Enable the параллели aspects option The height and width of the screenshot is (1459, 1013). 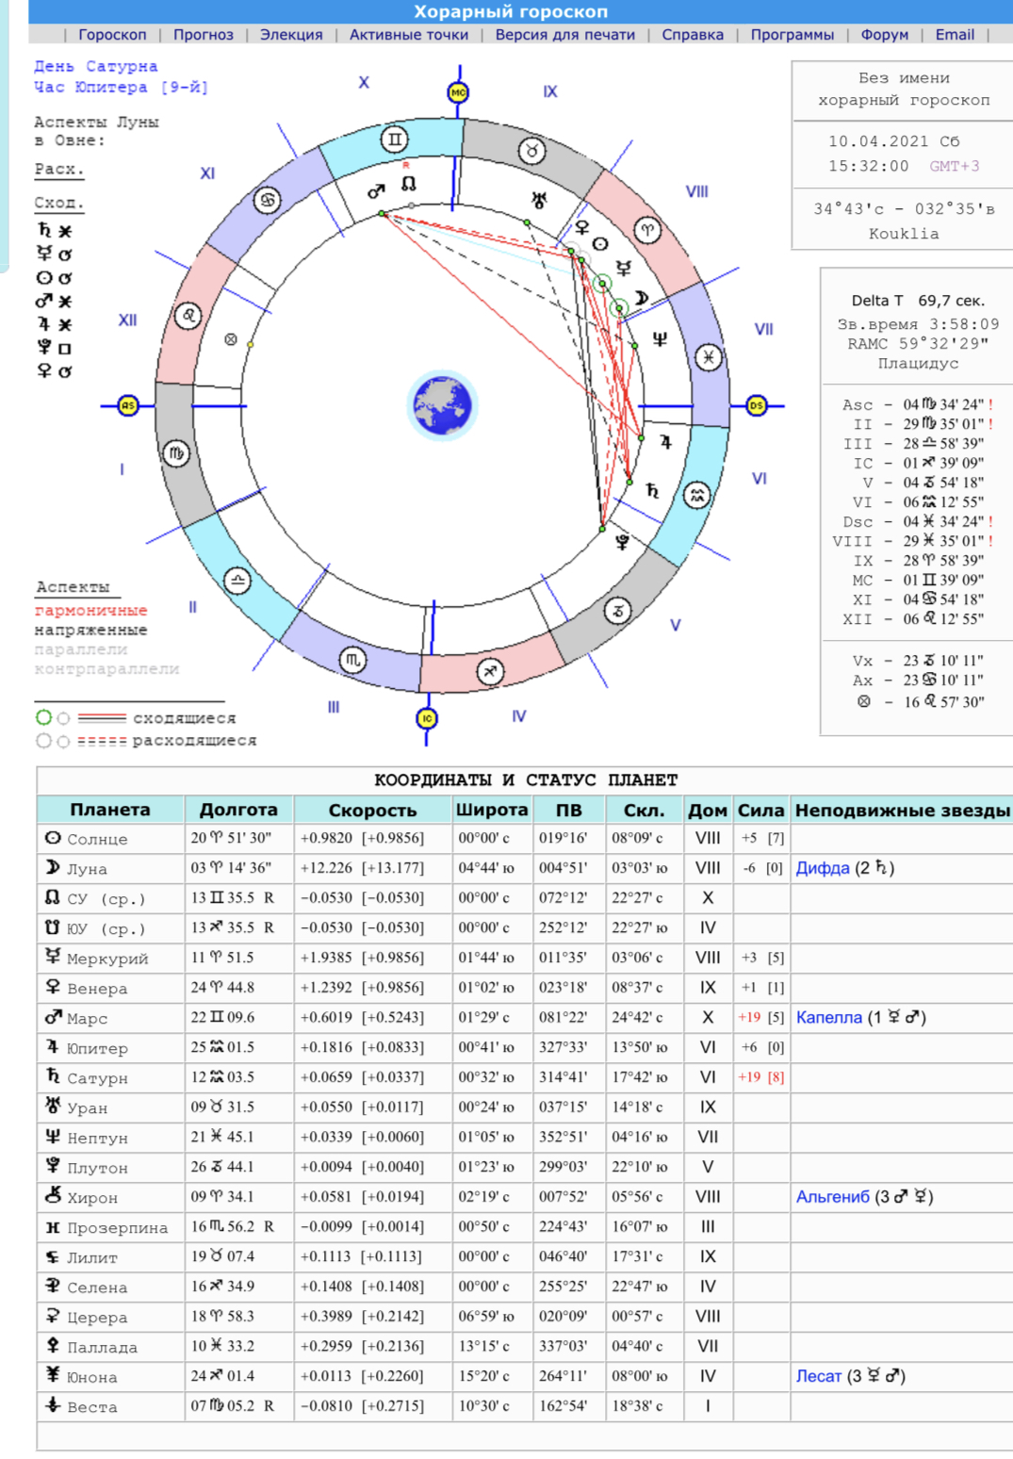(81, 649)
